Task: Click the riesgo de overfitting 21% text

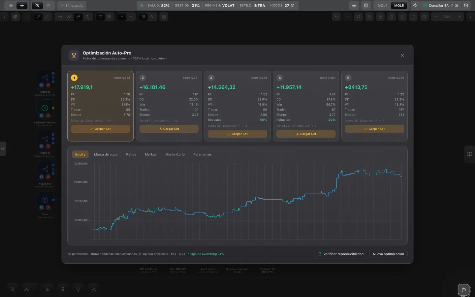Action: 206,254
